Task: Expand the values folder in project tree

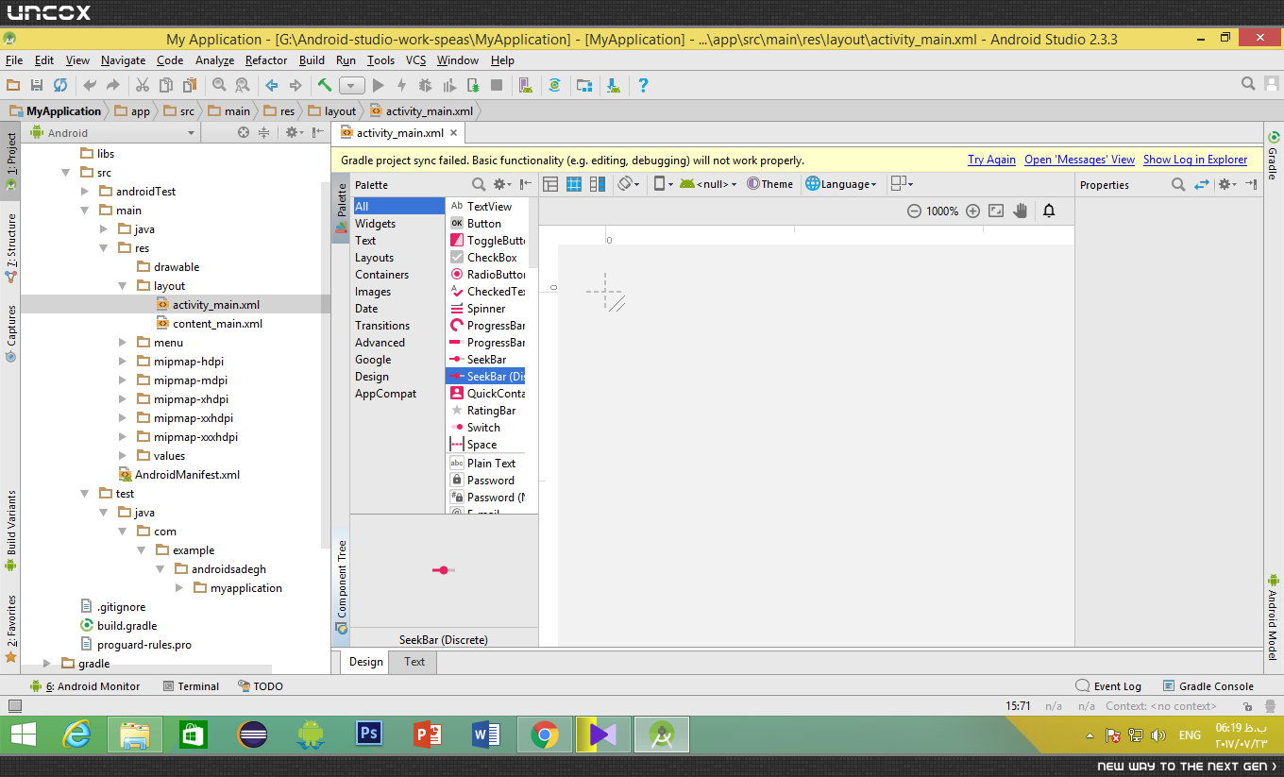Action: [123, 456]
